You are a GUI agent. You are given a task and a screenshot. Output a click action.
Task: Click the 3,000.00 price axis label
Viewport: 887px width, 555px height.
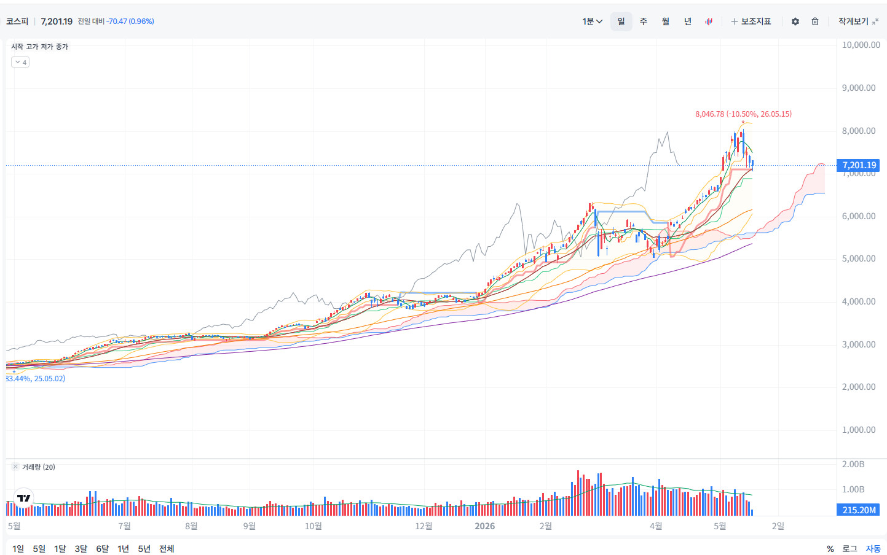coord(859,344)
